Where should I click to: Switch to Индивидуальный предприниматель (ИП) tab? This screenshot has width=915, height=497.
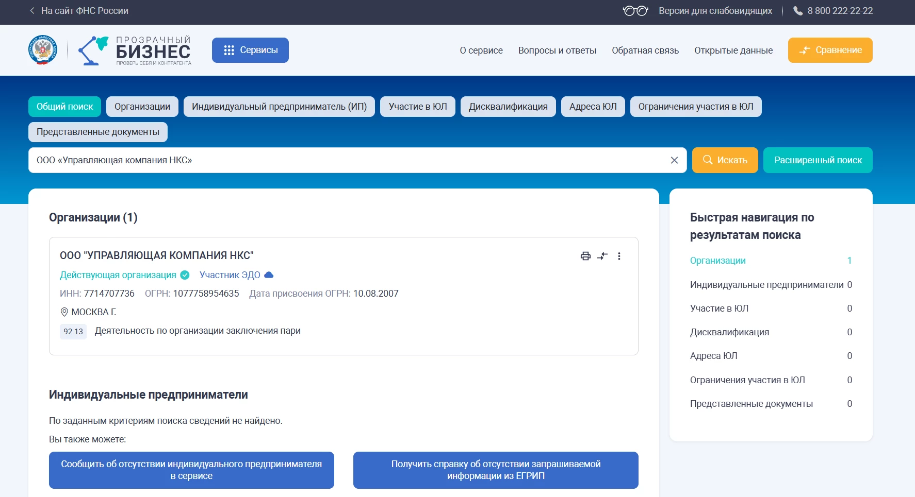pos(279,107)
